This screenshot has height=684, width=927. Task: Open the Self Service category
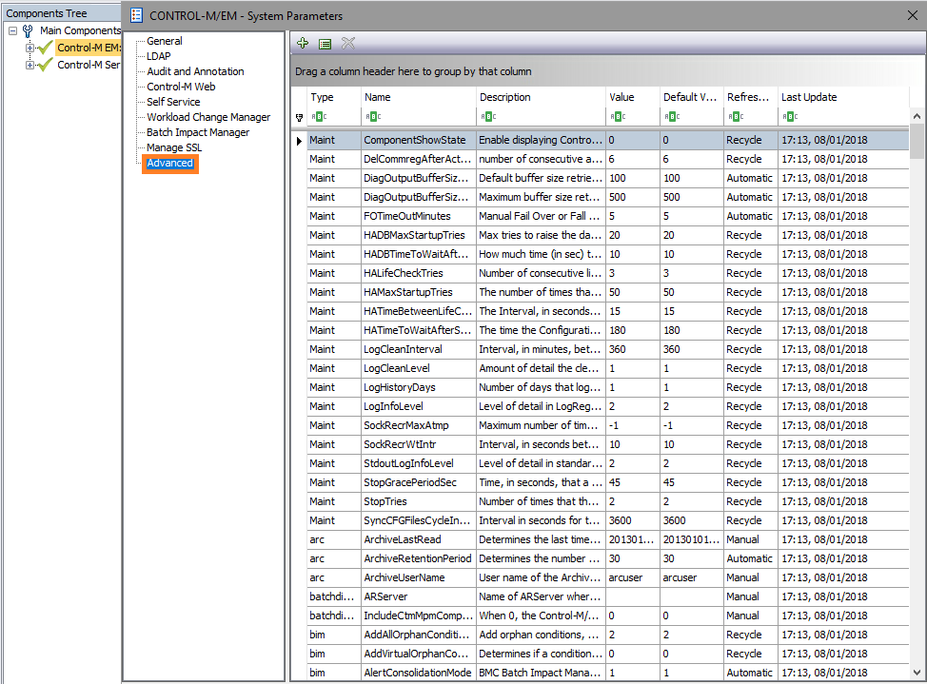(173, 103)
